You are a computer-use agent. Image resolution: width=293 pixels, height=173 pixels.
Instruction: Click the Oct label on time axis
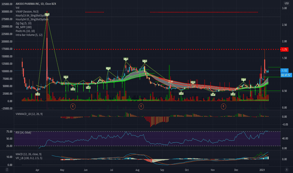[187, 170]
